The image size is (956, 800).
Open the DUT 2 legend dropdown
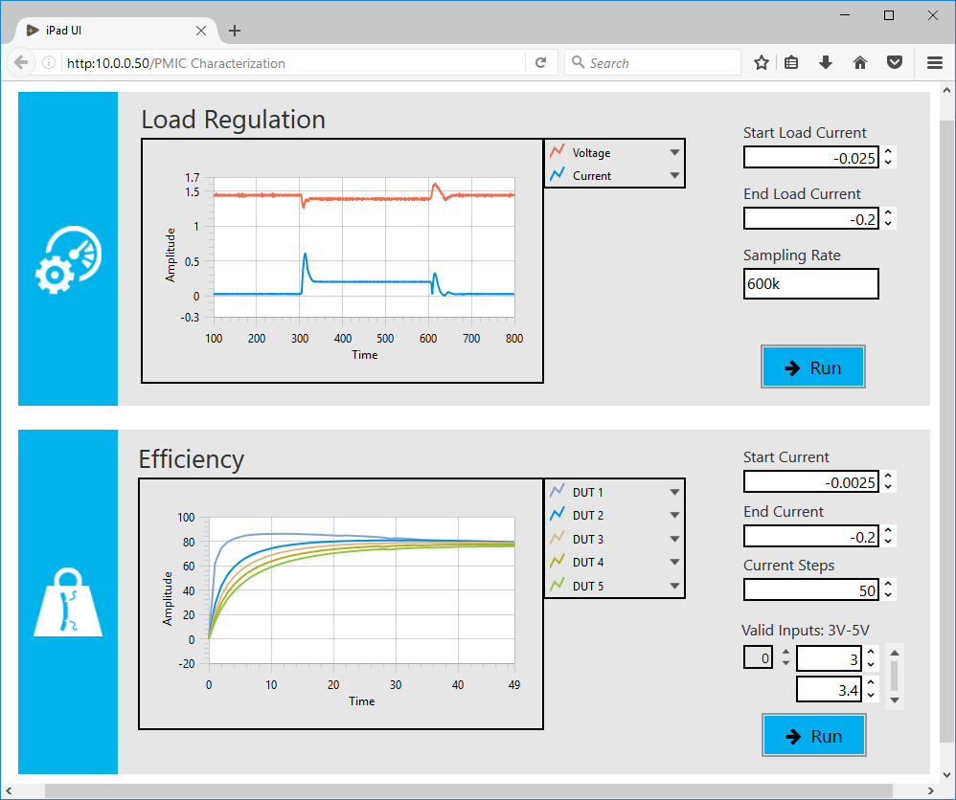click(674, 515)
